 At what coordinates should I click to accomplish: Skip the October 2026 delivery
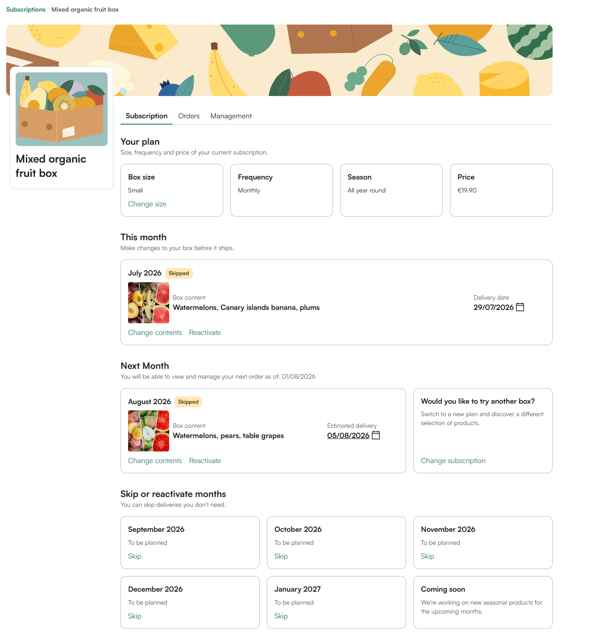281,556
